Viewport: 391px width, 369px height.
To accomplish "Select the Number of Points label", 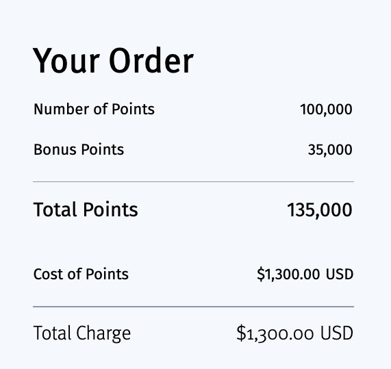I will 94,110.
